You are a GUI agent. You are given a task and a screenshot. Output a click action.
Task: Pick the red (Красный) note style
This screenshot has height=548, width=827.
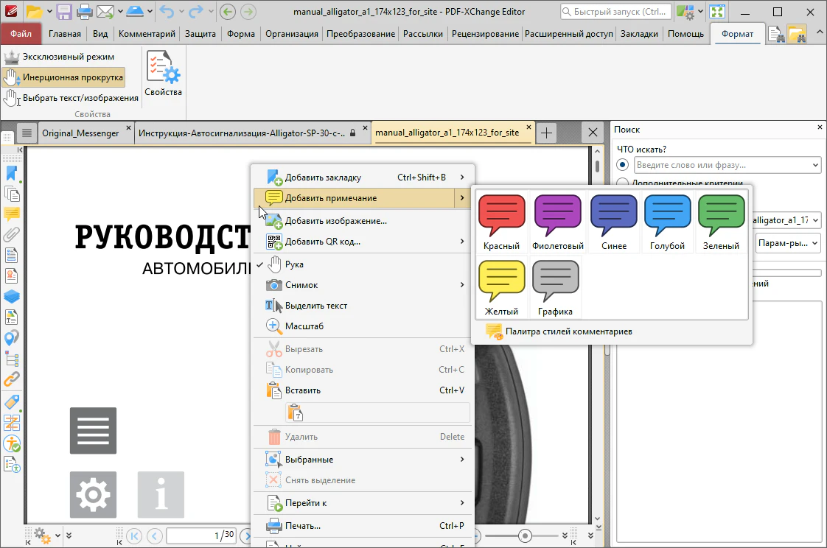(x=501, y=222)
